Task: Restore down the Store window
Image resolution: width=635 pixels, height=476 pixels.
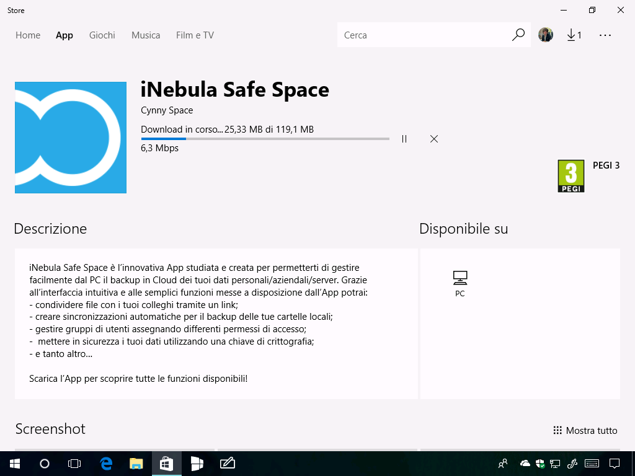Action: (x=592, y=10)
